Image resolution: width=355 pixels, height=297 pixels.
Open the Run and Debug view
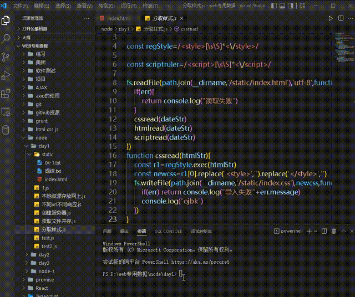[7, 75]
